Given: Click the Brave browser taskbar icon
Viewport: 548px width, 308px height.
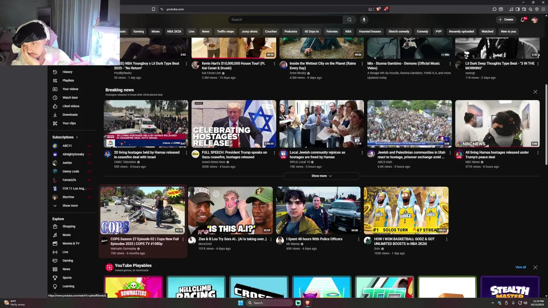Looking at the screenshot, I should coord(307,303).
